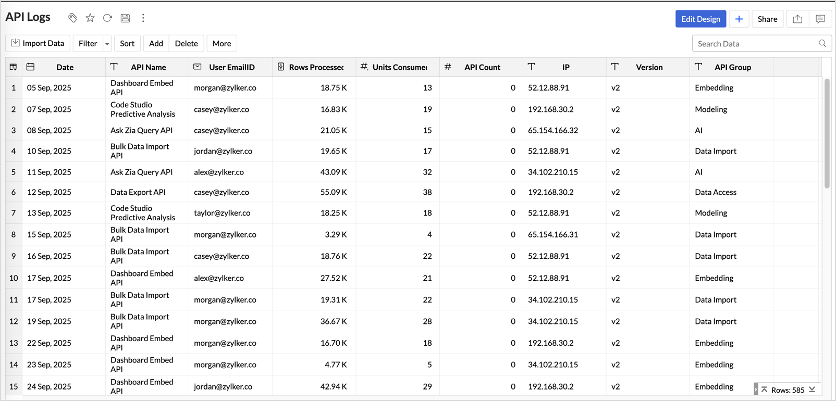The width and height of the screenshot is (836, 401).
Task: Click the tag icon beside API Logs
Action: [x=72, y=18]
